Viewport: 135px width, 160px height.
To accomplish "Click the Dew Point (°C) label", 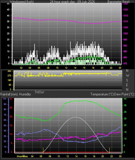I will tap(124, 94).
